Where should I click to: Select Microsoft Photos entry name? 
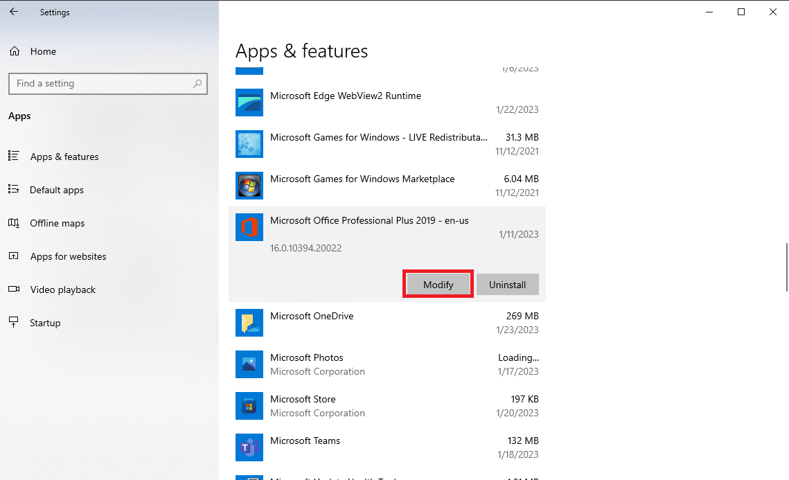pos(307,357)
